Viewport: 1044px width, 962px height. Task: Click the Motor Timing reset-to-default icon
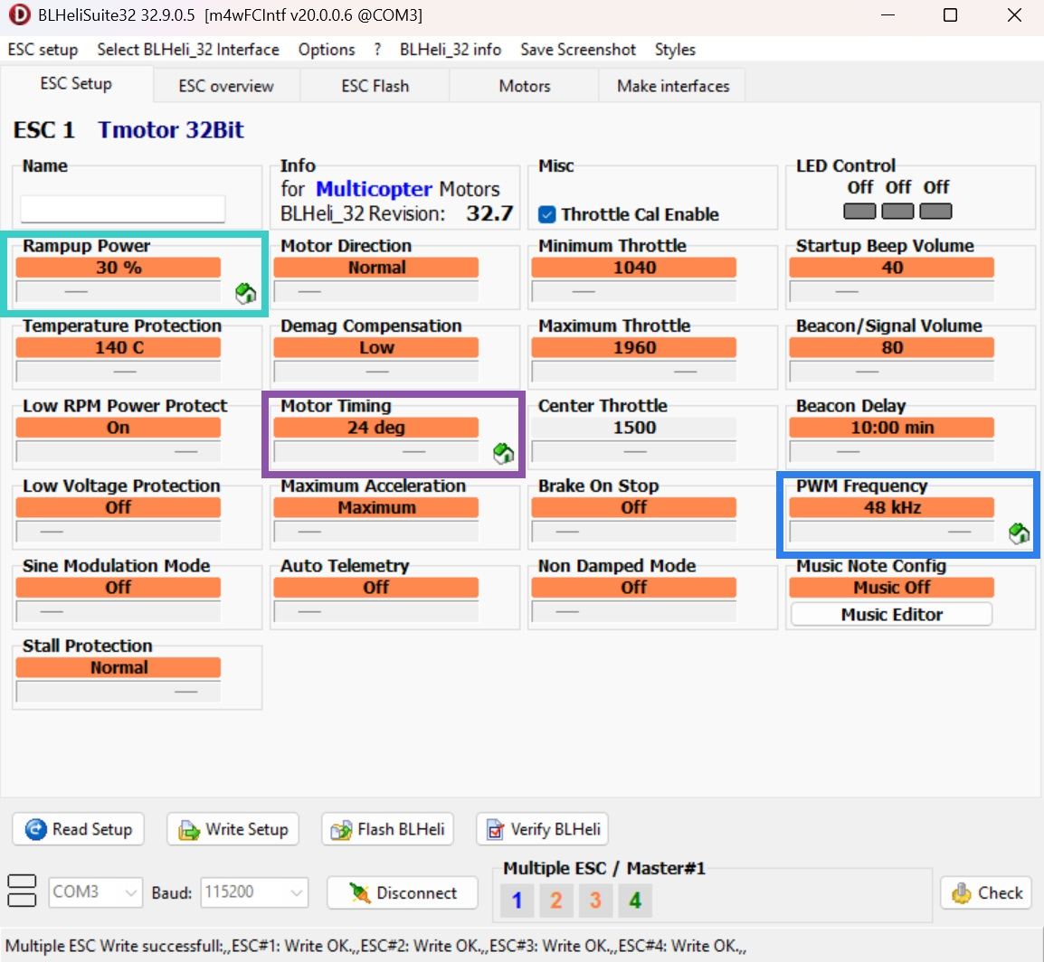503,453
